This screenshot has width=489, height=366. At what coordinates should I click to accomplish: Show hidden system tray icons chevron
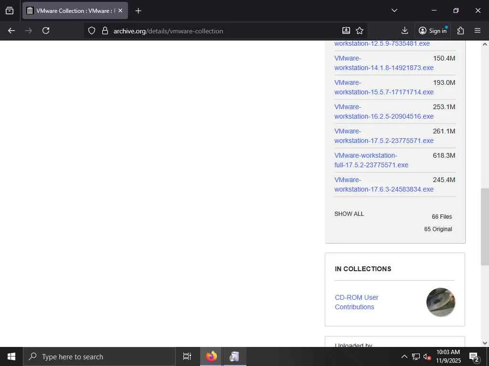(x=404, y=356)
